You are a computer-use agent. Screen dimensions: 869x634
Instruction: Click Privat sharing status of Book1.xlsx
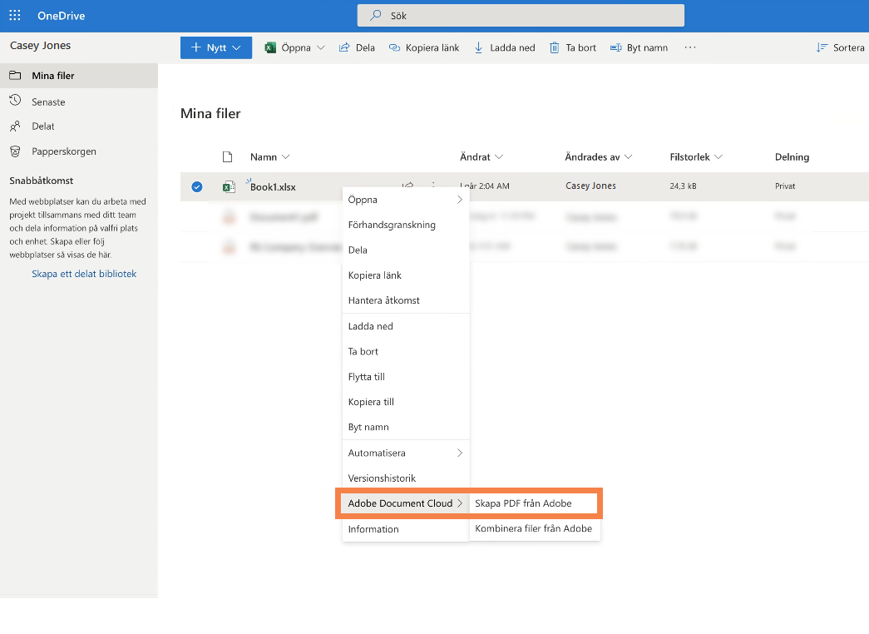(x=785, y=186)
